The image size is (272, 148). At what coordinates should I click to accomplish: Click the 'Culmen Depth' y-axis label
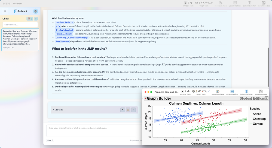pyautogui.click(x=146, y=121)
